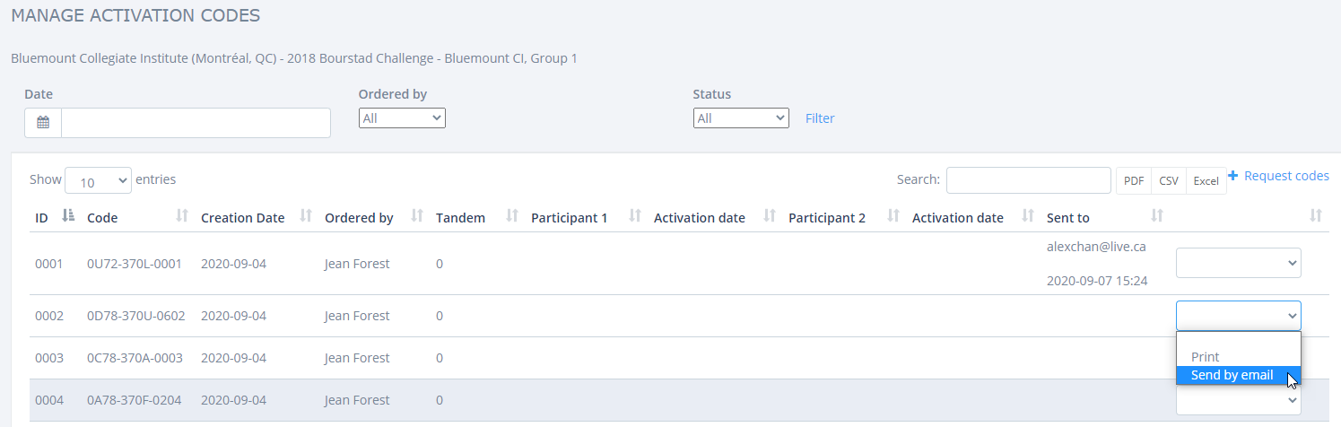Sort by Creation Date column icon

click(305, 216)
